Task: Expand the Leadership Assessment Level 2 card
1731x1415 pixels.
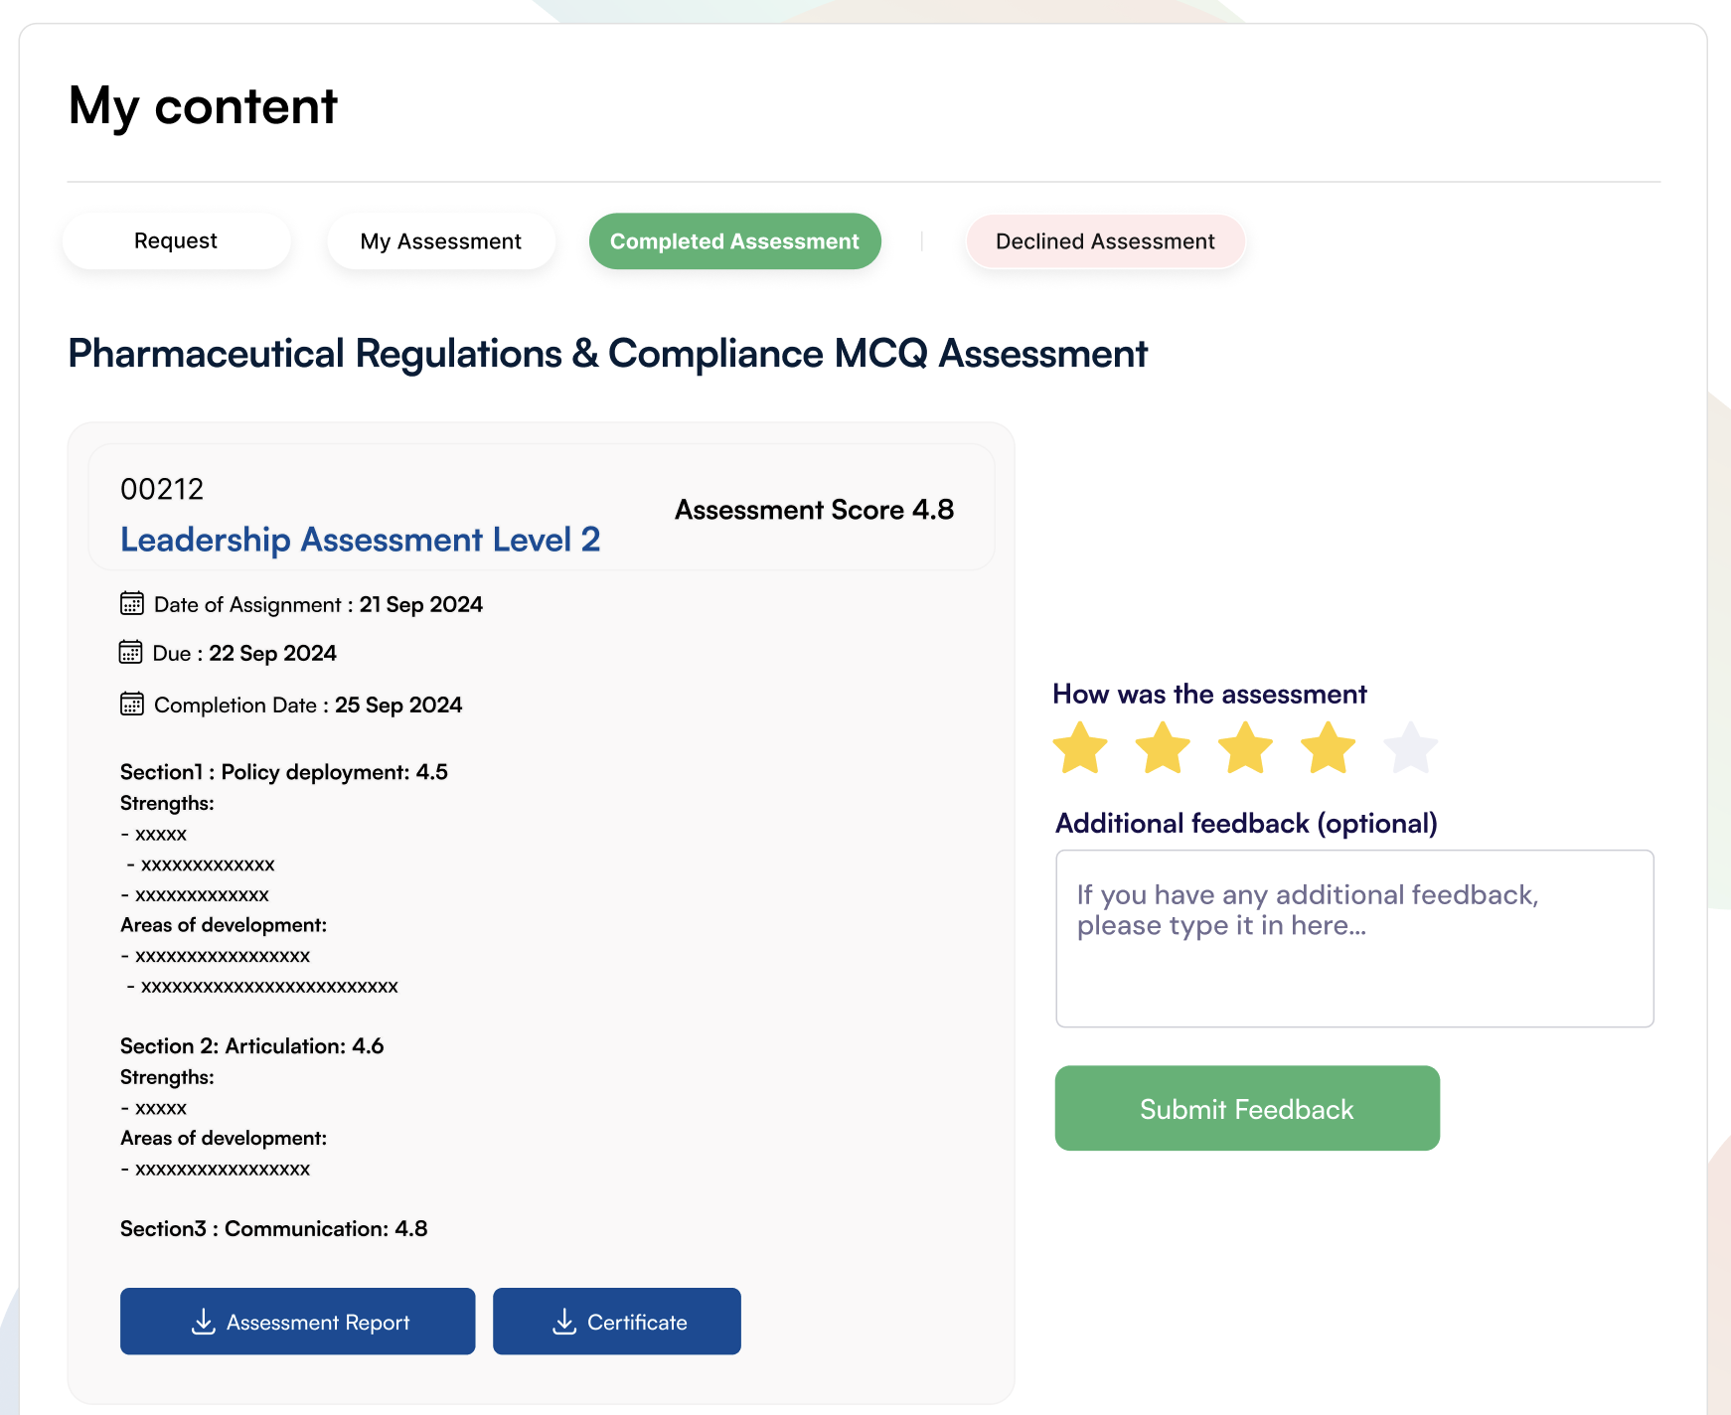Action: pos(360,540)
